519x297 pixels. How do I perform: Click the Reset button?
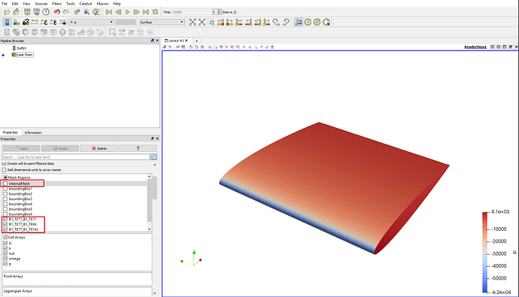pos(60,149)
